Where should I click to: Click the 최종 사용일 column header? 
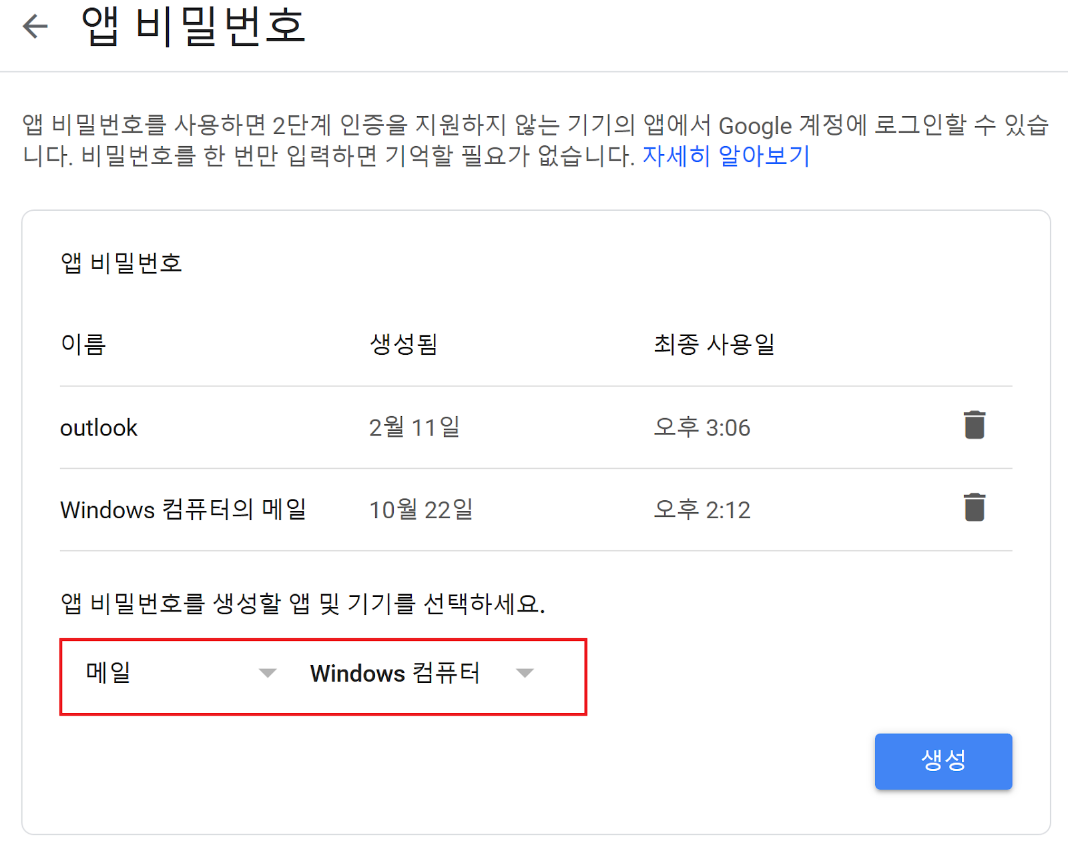(714, 344)
